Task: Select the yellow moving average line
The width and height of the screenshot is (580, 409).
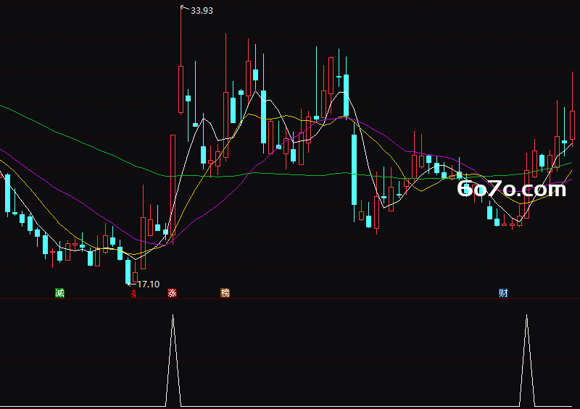Action: (37, 200)
